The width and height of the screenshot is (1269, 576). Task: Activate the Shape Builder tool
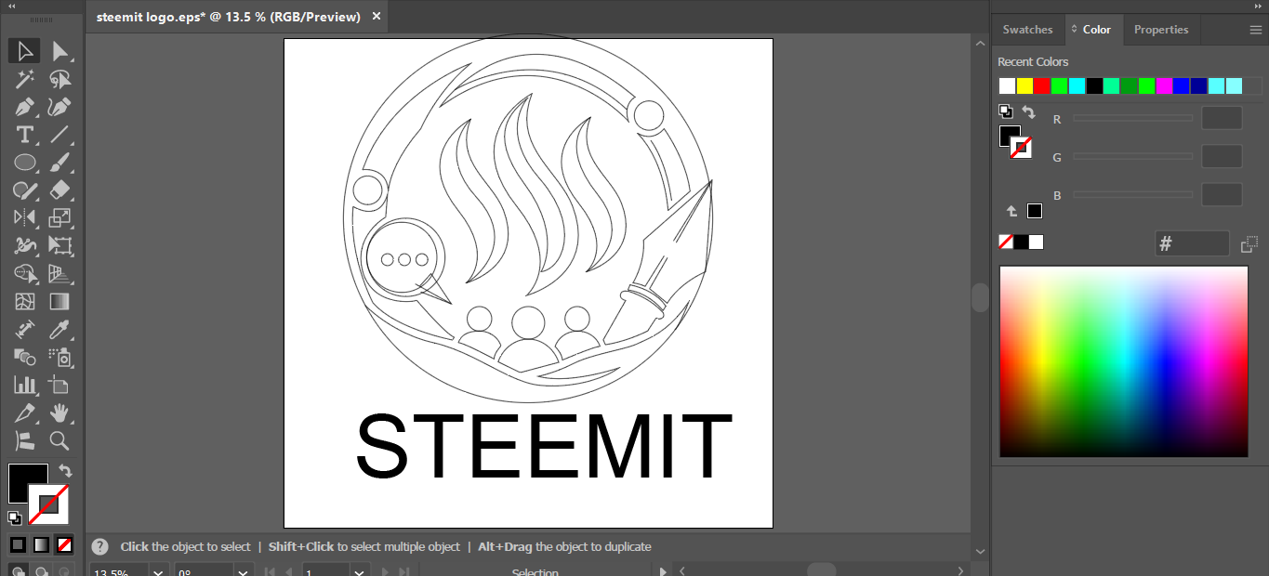point(25,274)
